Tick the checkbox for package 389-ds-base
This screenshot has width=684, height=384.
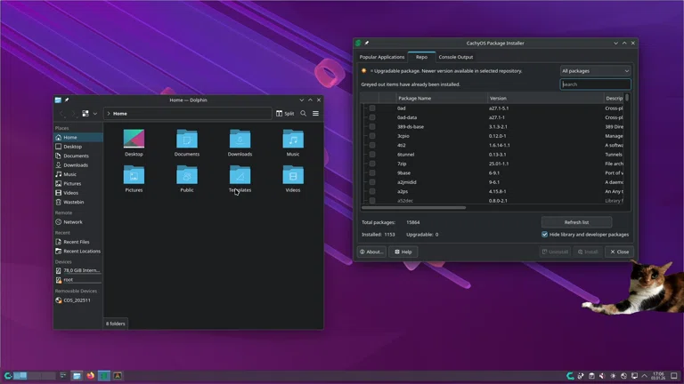point(372,127)
